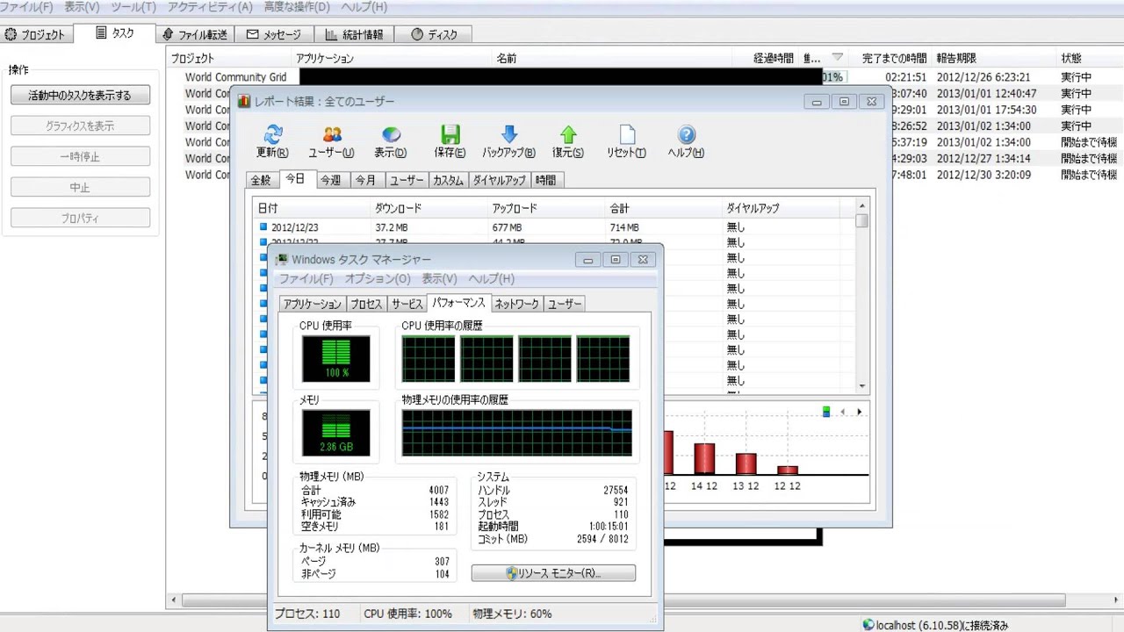Open 高度な操作(D) menu in BOINC

298,7
